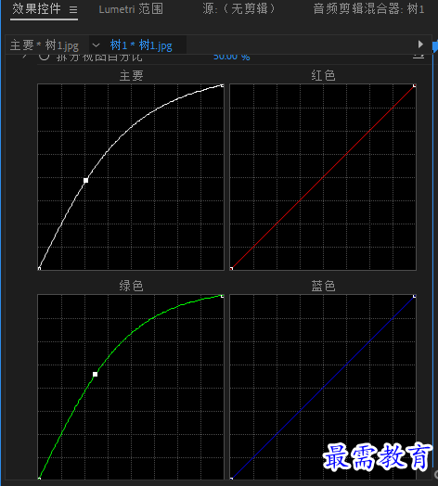Select white control point on 绿色 curve
This screenshot has height=486, width=438.
(96, 374)
